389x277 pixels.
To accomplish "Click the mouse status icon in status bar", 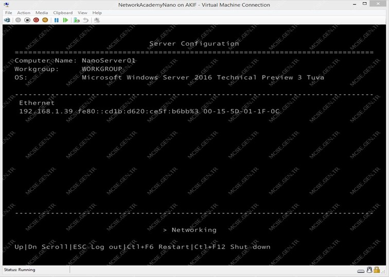I will [369, 270].
